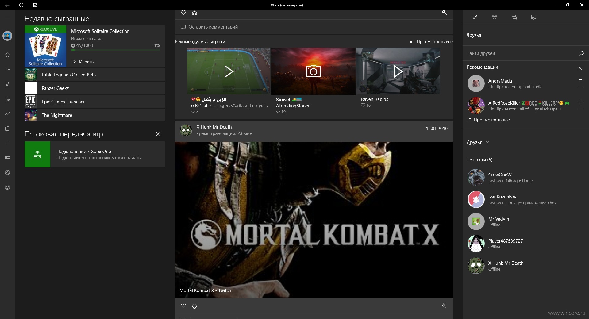Connect to Xbox One for streaming
The height and width of the screenshot is (319, 589).
coord(95,154)
